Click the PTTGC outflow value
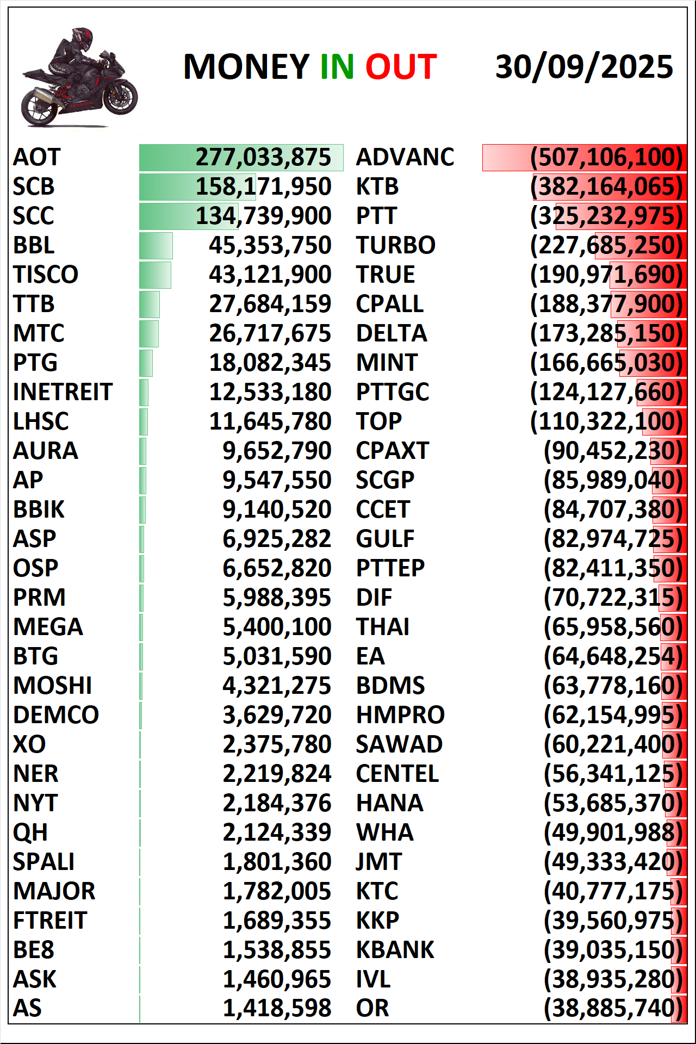The width and height of the screenshot is (696, 1044). pyautogui.click(x=606, y=392)
